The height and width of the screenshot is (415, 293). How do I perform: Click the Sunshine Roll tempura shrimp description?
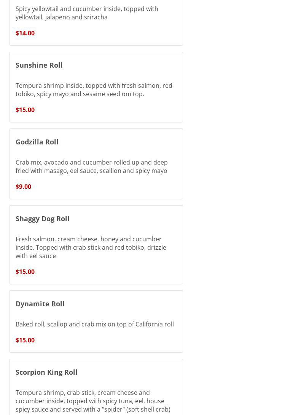(94, 90)
